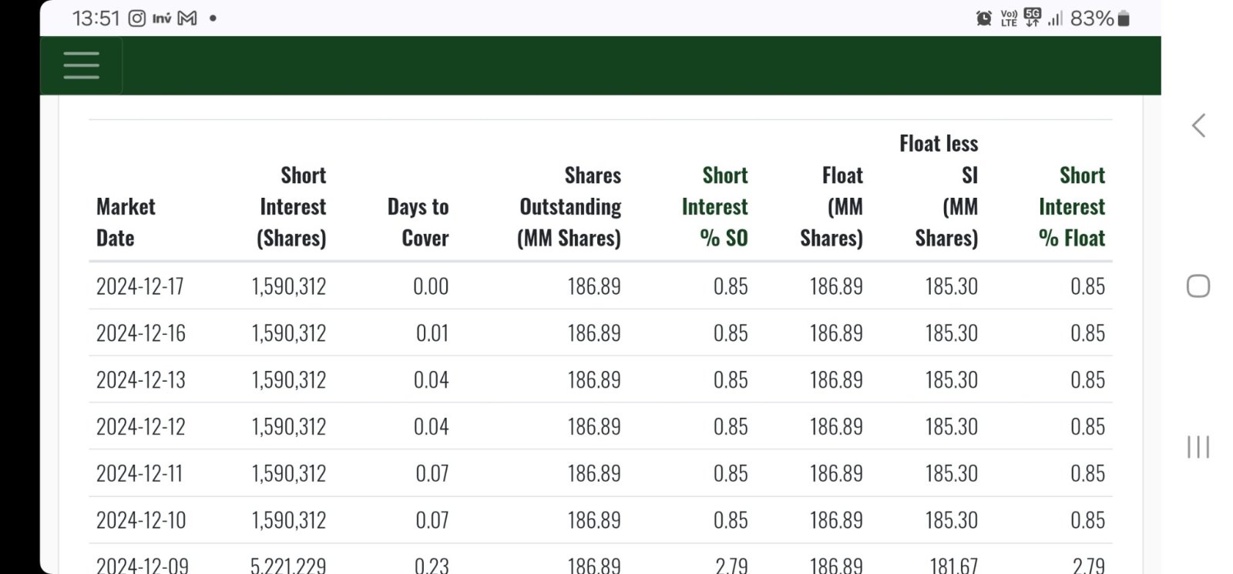
Task: Select Float less SI 185.30 for 2024-12-16
Action: 952,333
